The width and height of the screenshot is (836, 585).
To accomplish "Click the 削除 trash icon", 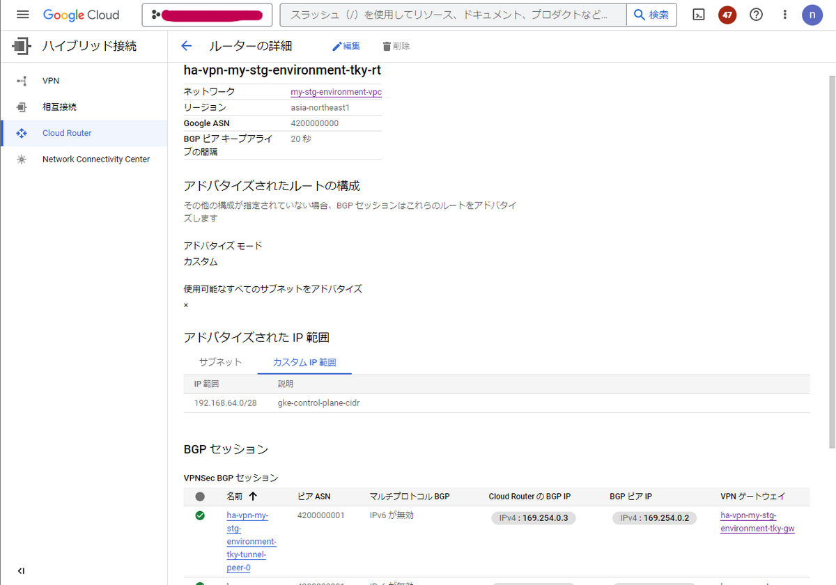I will coord(395,46).
